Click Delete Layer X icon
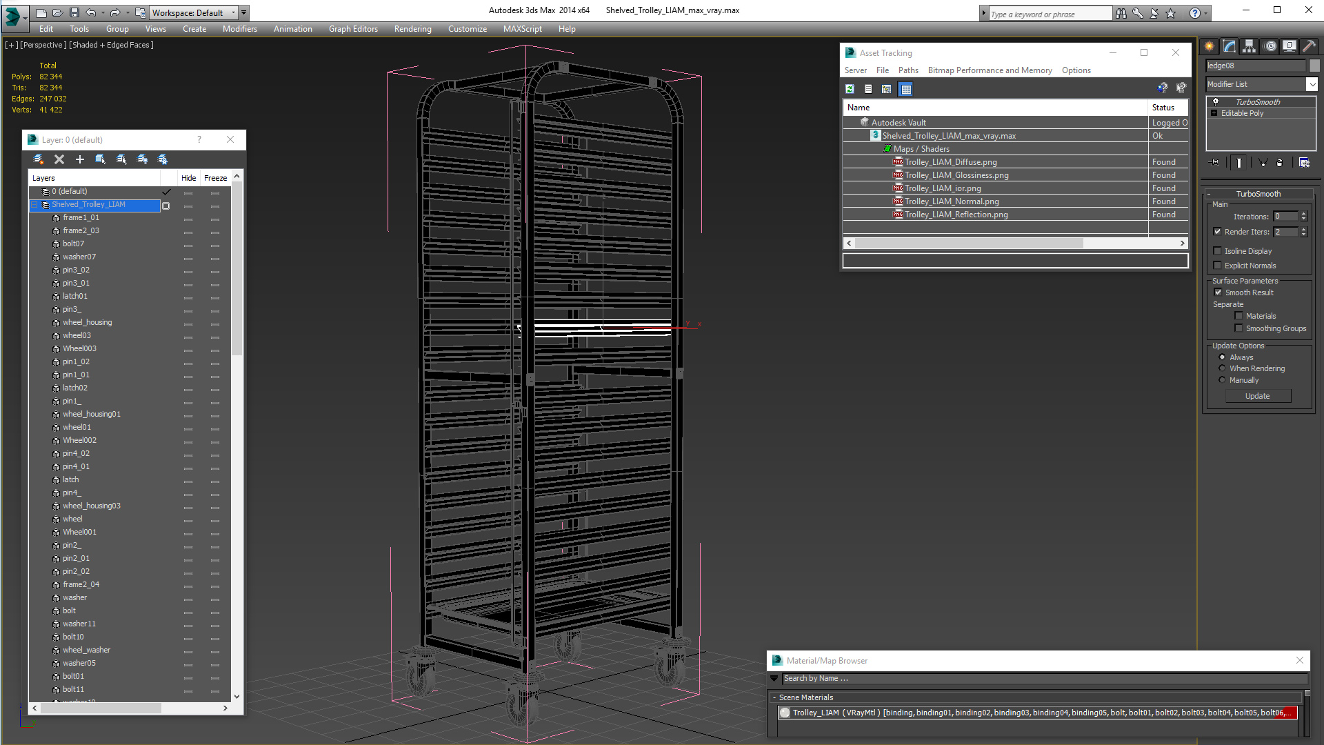Screen dimensions: 1324x745 [59, 159]
